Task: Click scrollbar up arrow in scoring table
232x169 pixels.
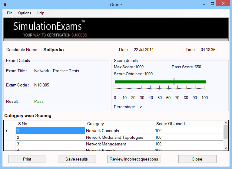Action: [x=226, y=123]
